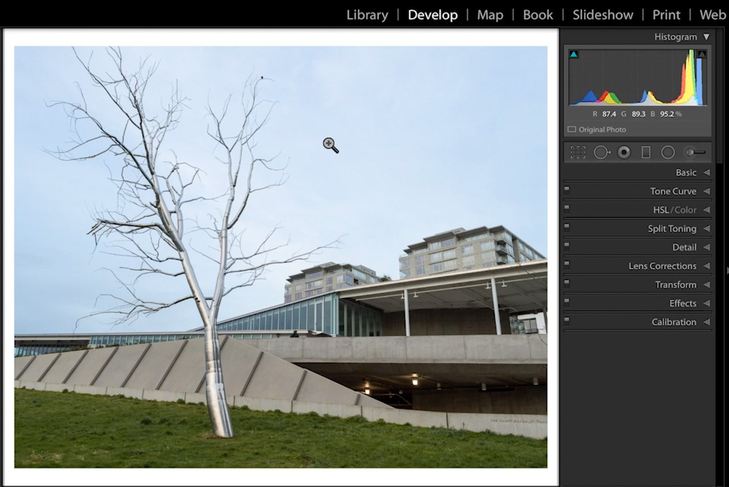Open the Calibration panel

tap(674, 321)
